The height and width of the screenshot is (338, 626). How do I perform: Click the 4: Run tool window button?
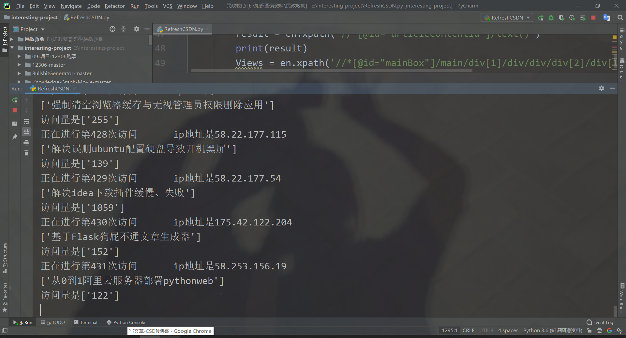(x=23, y=322)
